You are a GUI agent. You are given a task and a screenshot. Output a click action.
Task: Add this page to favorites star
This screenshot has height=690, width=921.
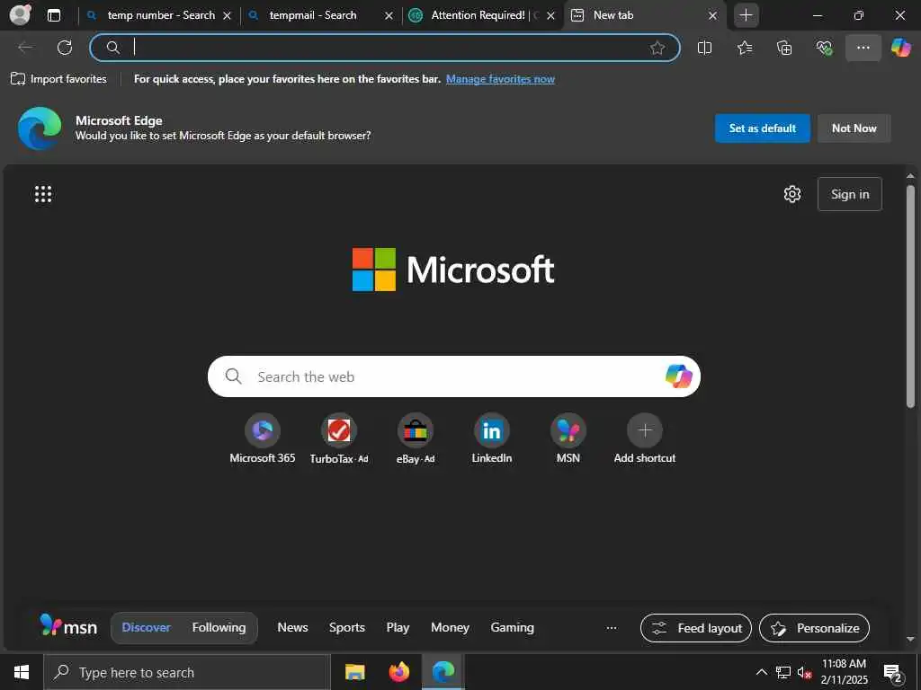[657, 48]
